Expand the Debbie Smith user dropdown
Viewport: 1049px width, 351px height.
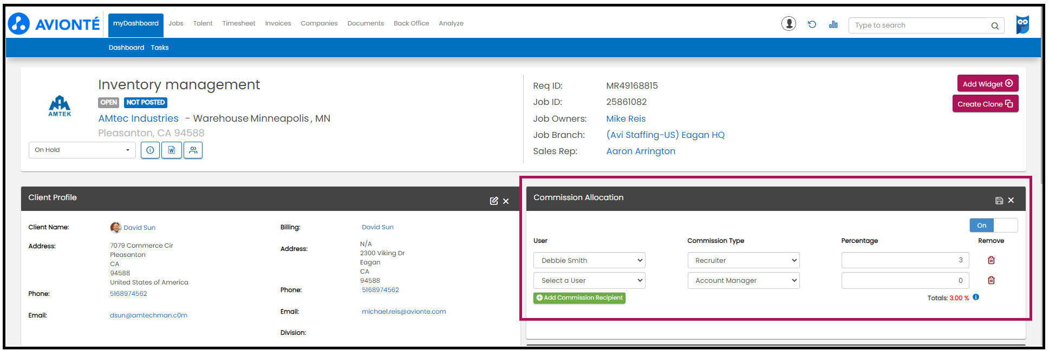pyautogui.click(x=589, y=261)
